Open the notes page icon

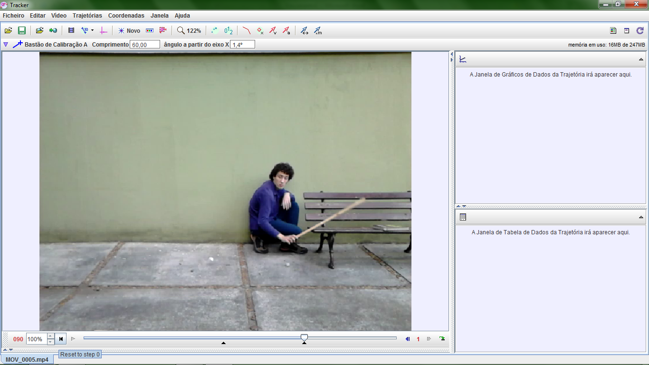(613, 30)
